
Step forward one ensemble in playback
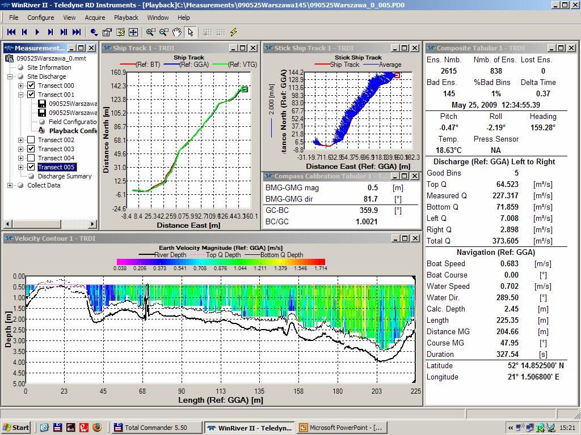pyautogui.click(x=50, y=32)
